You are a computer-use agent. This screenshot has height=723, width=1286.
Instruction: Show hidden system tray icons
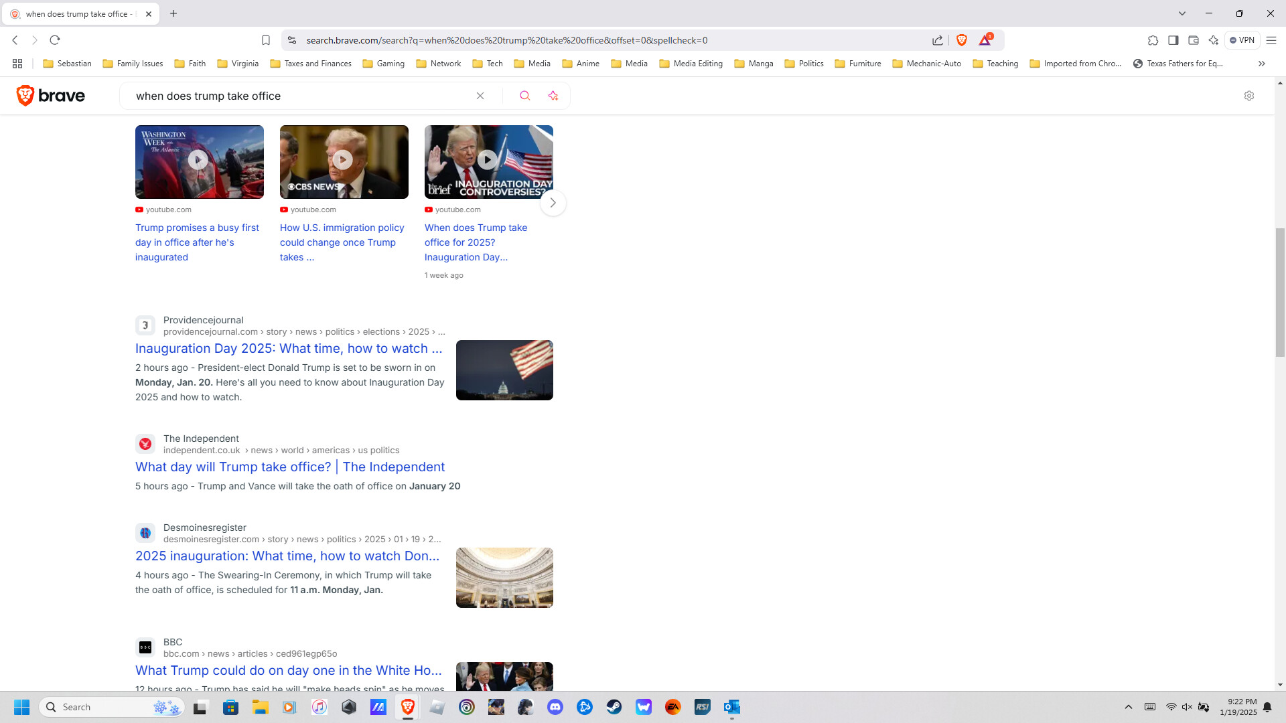1129,707
